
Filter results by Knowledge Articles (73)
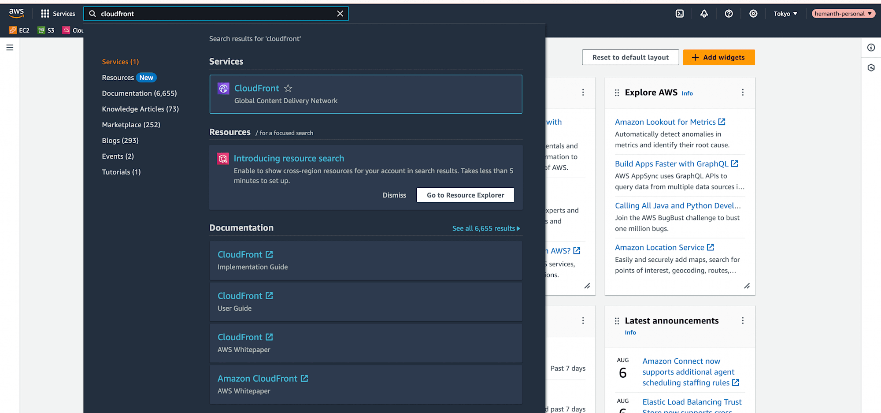coord(140,109)
